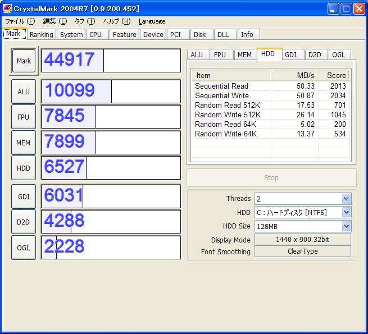The image size is (368, 334).
Task: Click the Font Smoothing ClearType button
Action: [303, 251]
